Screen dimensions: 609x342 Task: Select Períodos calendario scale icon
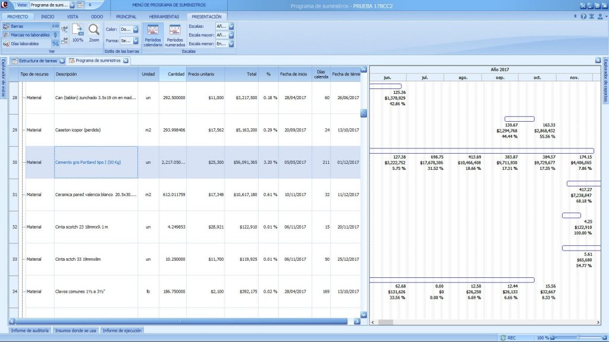point(152,34)
